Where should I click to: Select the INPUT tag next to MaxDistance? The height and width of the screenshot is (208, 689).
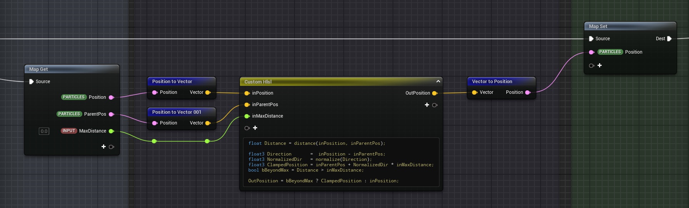(x=69, y=131)
